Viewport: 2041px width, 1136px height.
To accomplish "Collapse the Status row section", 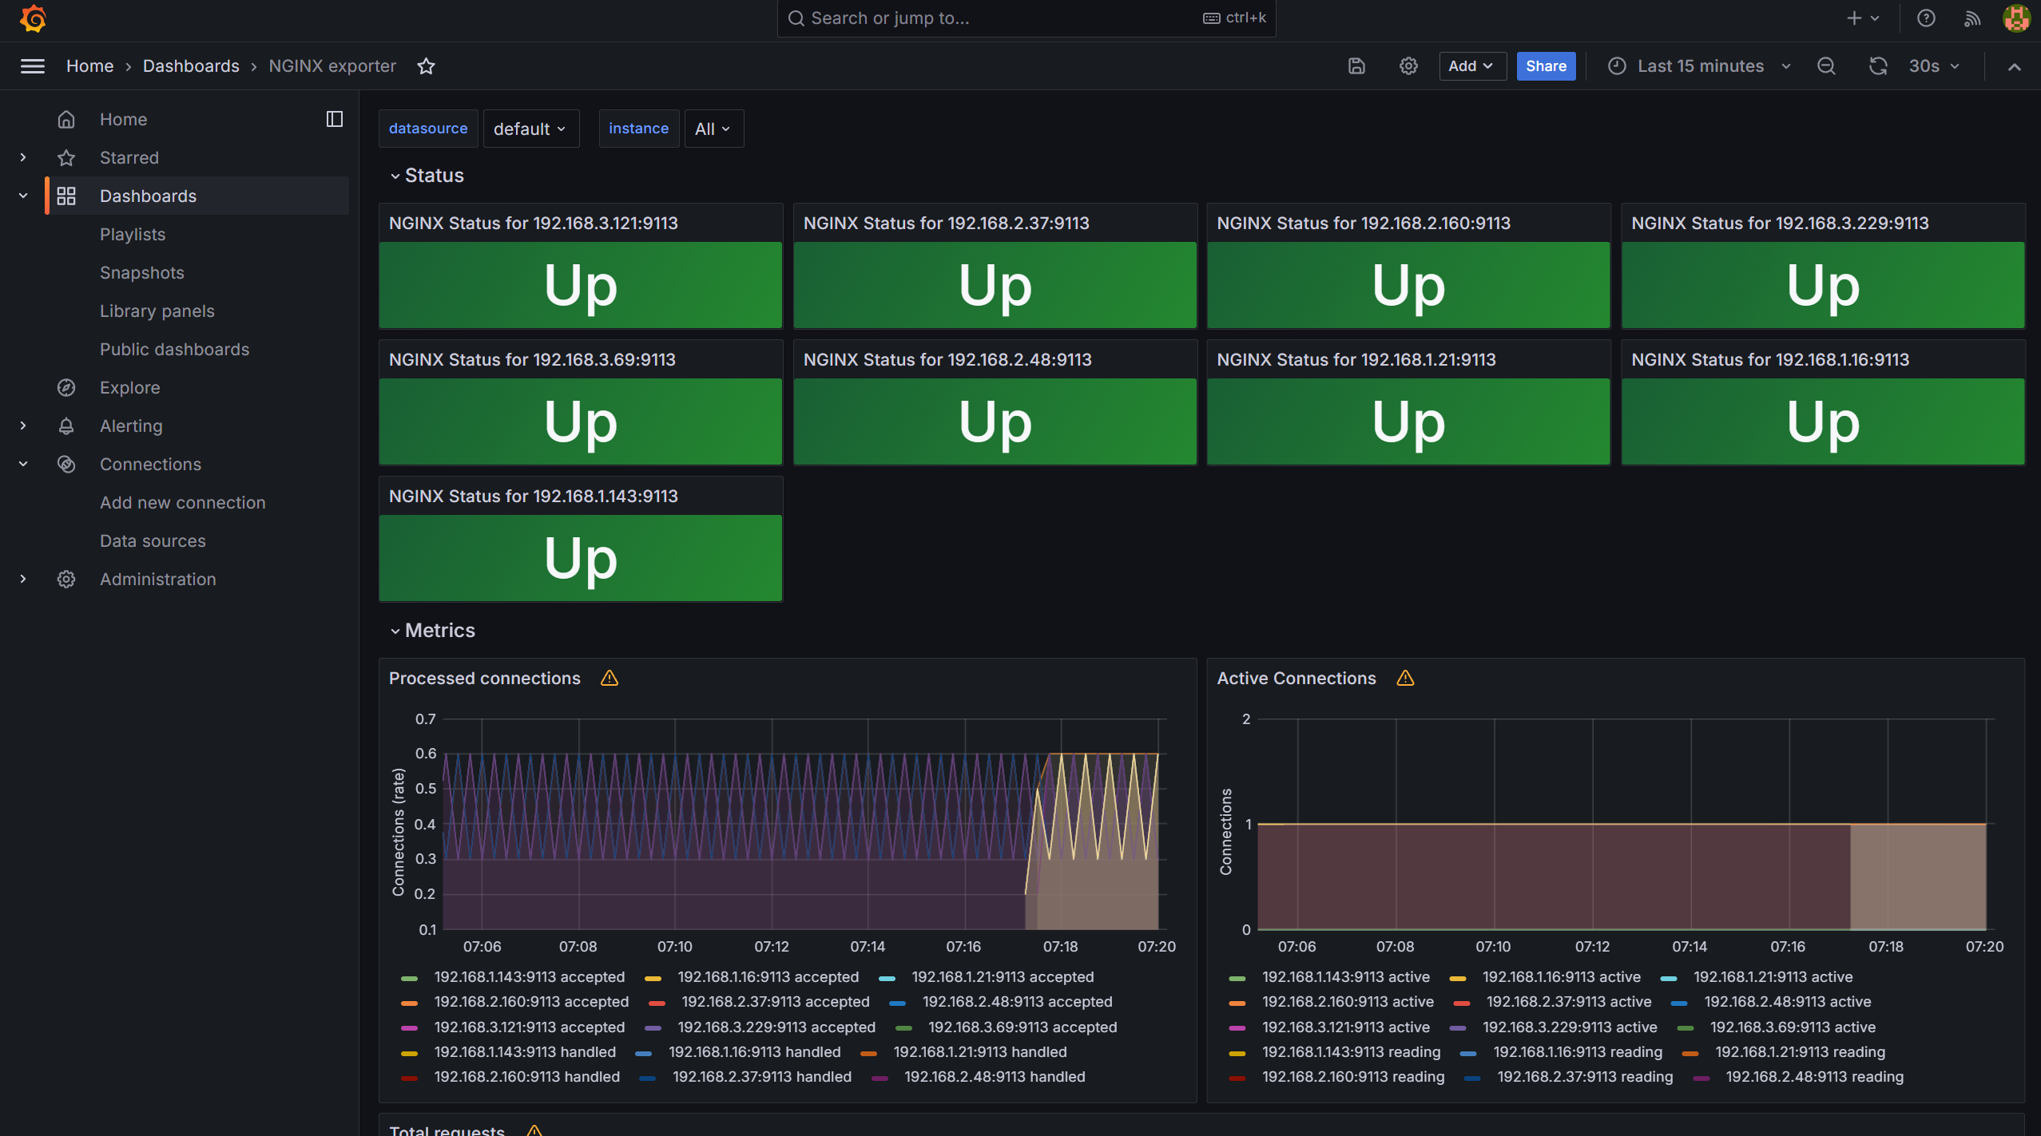I will 395,176.
